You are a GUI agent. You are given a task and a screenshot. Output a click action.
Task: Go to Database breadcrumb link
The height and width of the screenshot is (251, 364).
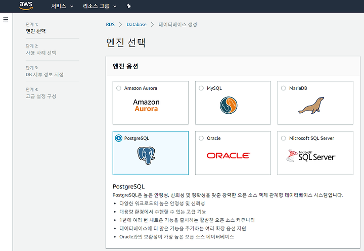pos(136,25)
